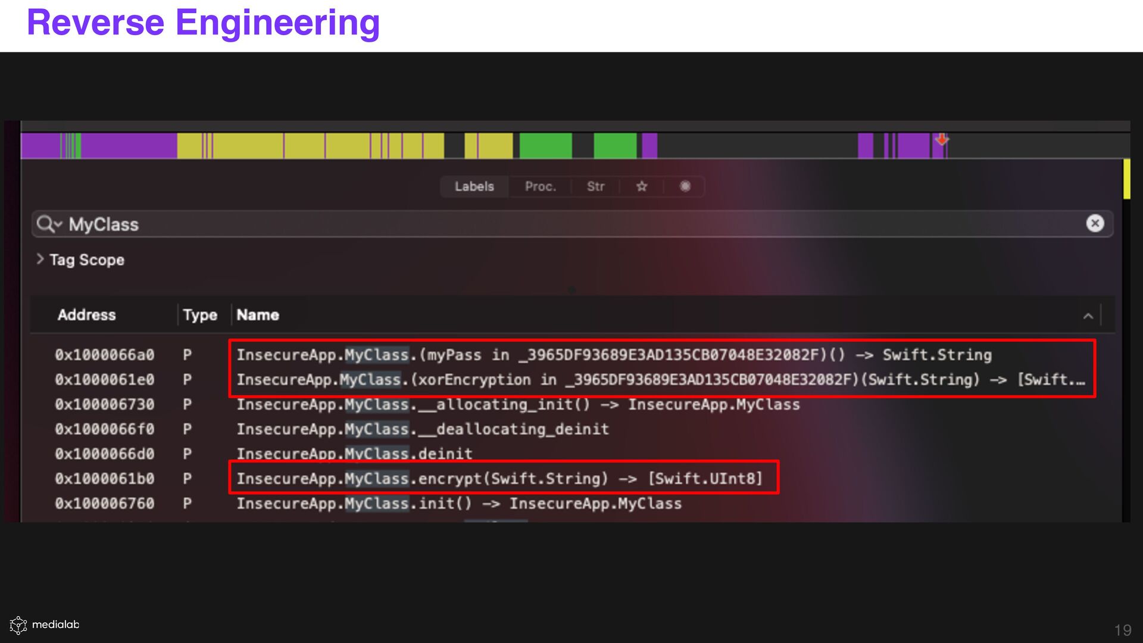The image size is (1143, 643).
Task: Click the red arrow marker in navigation bar
Action: (941, 140)
